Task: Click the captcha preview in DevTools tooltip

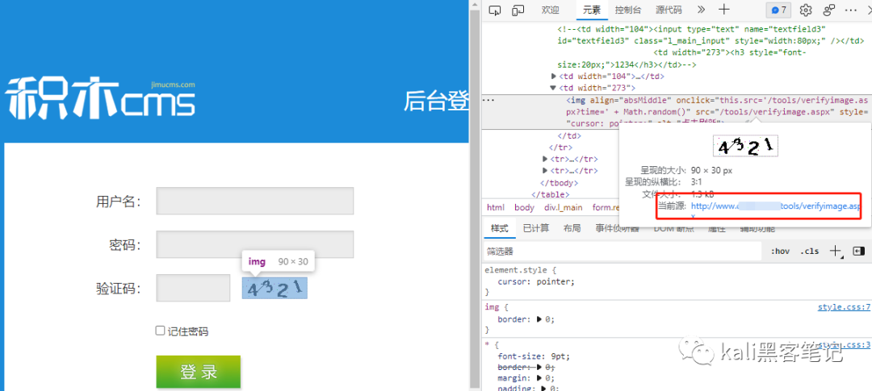Action: 745,145
